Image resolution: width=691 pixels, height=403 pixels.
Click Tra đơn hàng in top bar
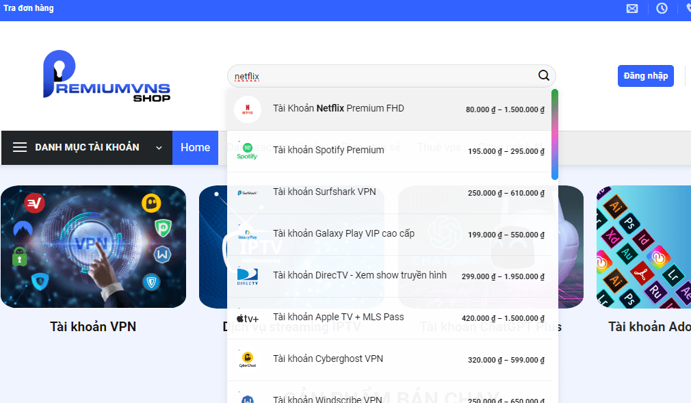pyautogui.click(x=29, y=9)
